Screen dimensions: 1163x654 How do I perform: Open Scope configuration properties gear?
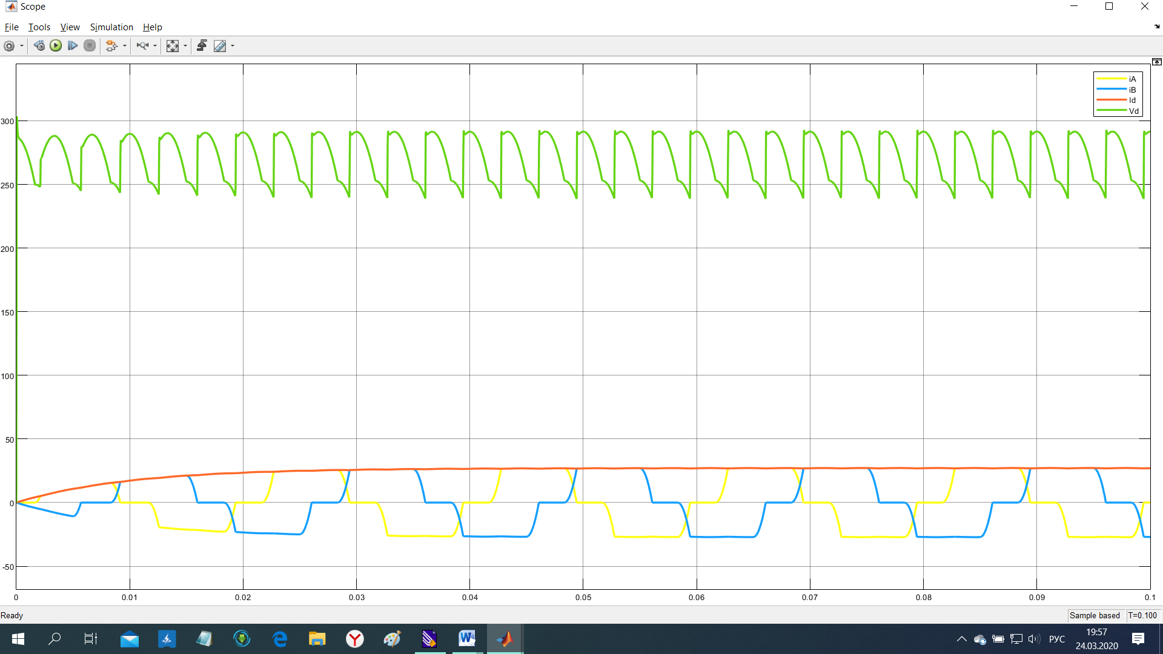click(x=9, y=46)
